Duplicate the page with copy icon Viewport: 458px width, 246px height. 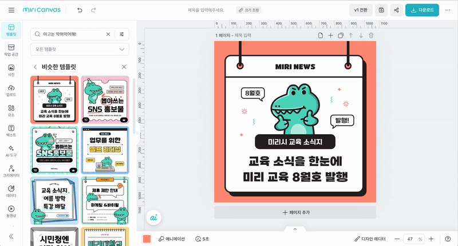[341, 35]
